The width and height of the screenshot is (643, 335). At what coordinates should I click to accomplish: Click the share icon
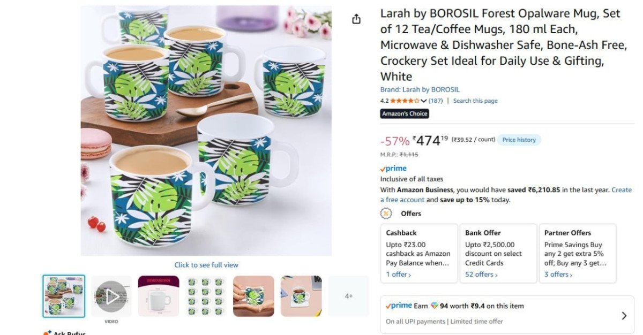[x=356, y=18]
